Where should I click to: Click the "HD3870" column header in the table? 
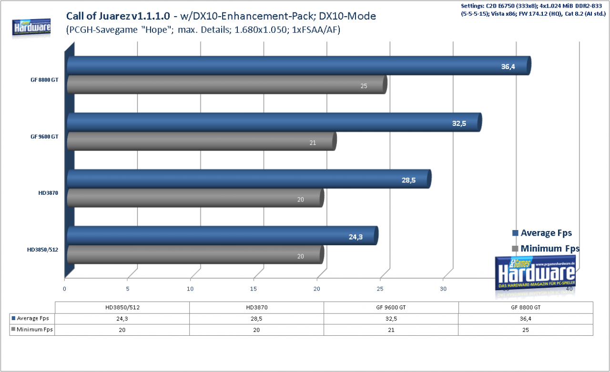pos(257,307)
